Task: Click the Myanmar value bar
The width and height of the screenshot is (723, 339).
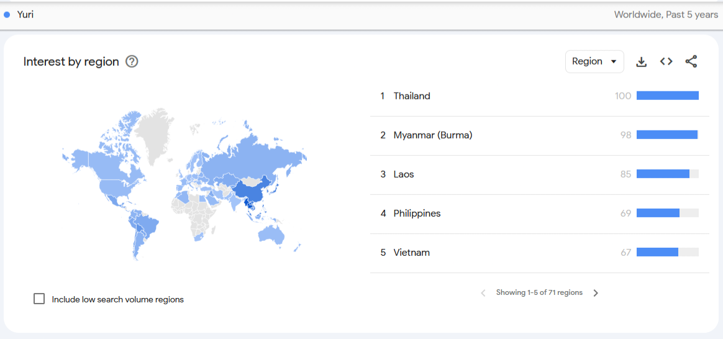Action: click(x=668, y=135)
